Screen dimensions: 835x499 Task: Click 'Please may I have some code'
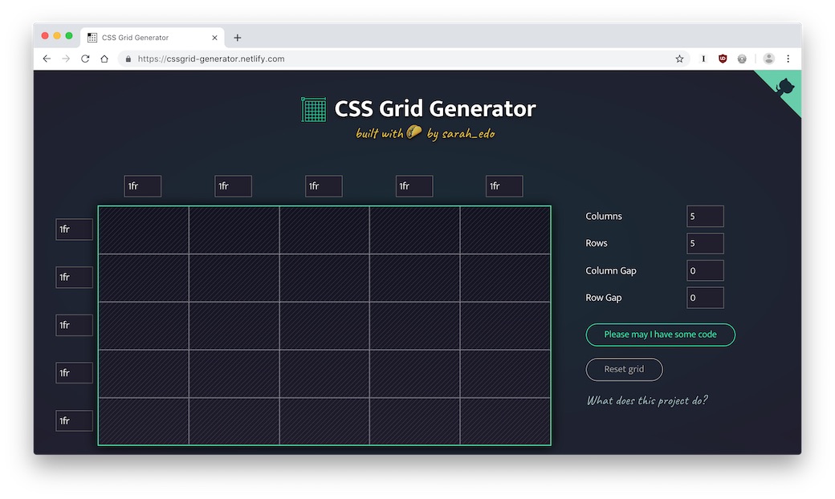point(660,335)
